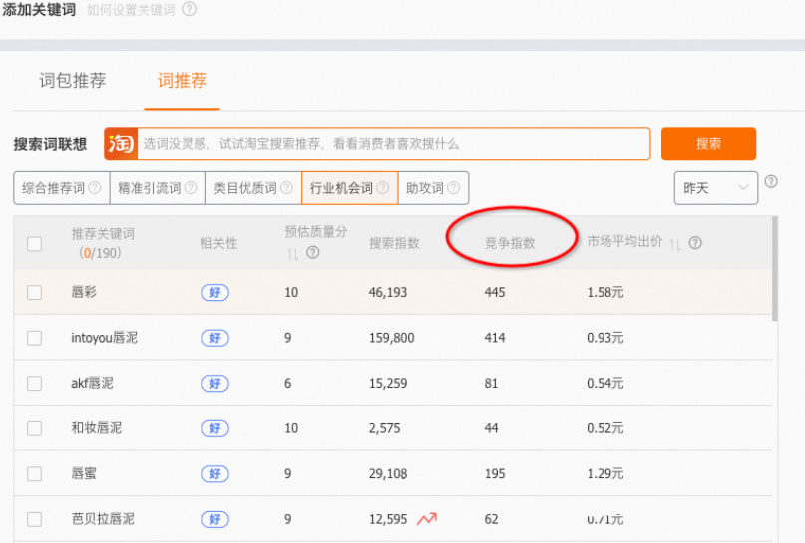
Task: Sort by 预估质量分 using sort arrows
Action: point(293,254)
